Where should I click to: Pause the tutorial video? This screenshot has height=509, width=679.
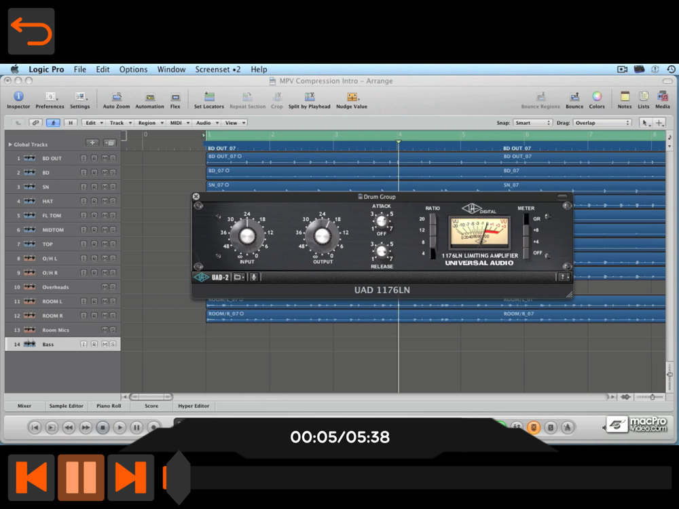pos(81,478)
